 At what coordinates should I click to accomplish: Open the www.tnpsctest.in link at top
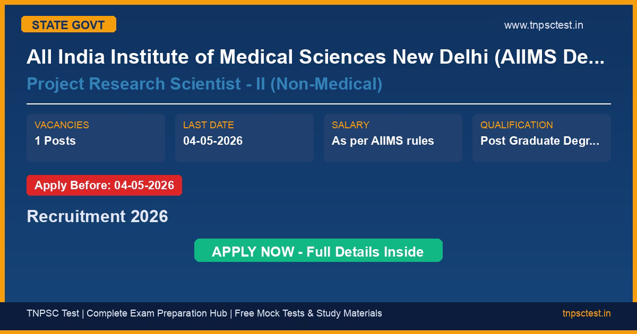(543, 25)
